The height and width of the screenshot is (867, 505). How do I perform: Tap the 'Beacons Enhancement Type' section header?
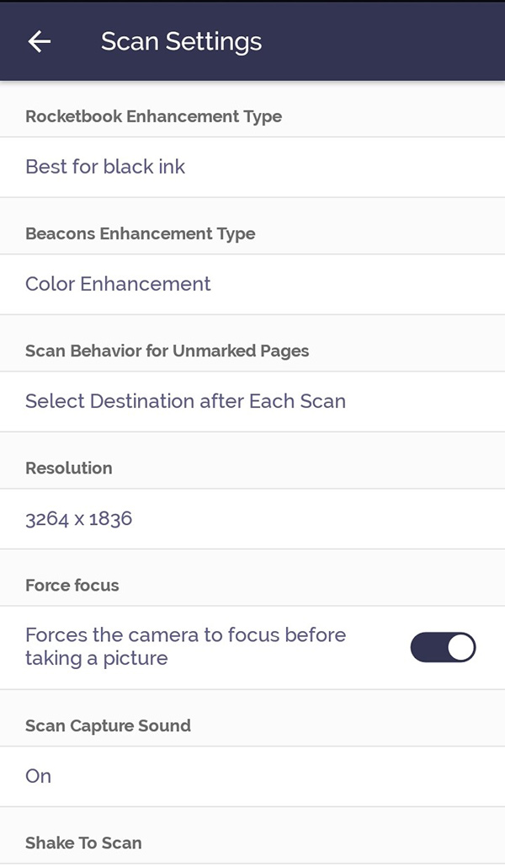[x=140, y=233]
